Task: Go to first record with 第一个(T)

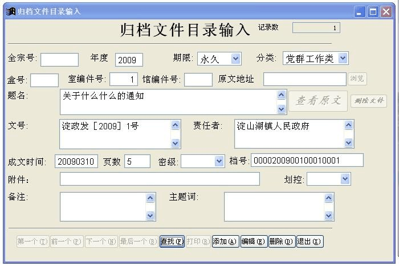Action: tap(32, 242)
